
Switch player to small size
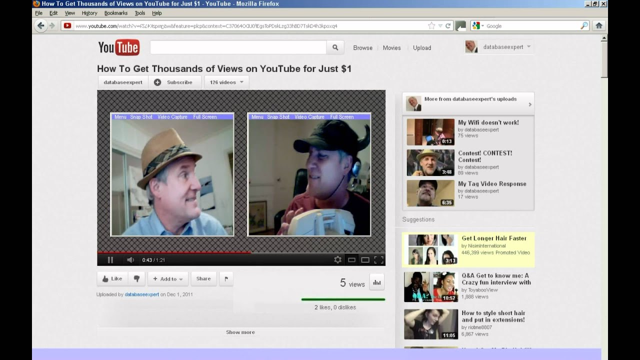point(351,259)
